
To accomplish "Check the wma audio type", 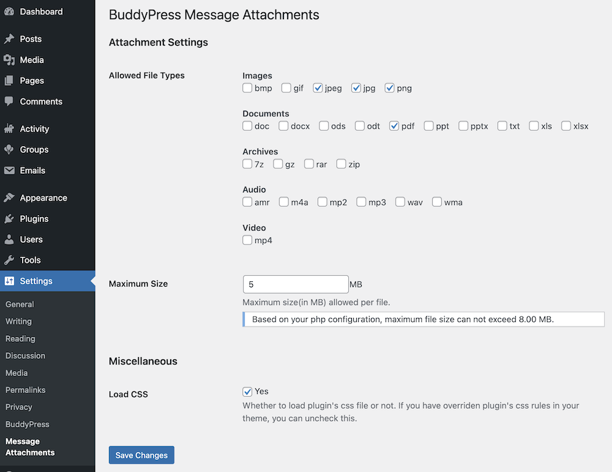I will [x=437, y=202].
